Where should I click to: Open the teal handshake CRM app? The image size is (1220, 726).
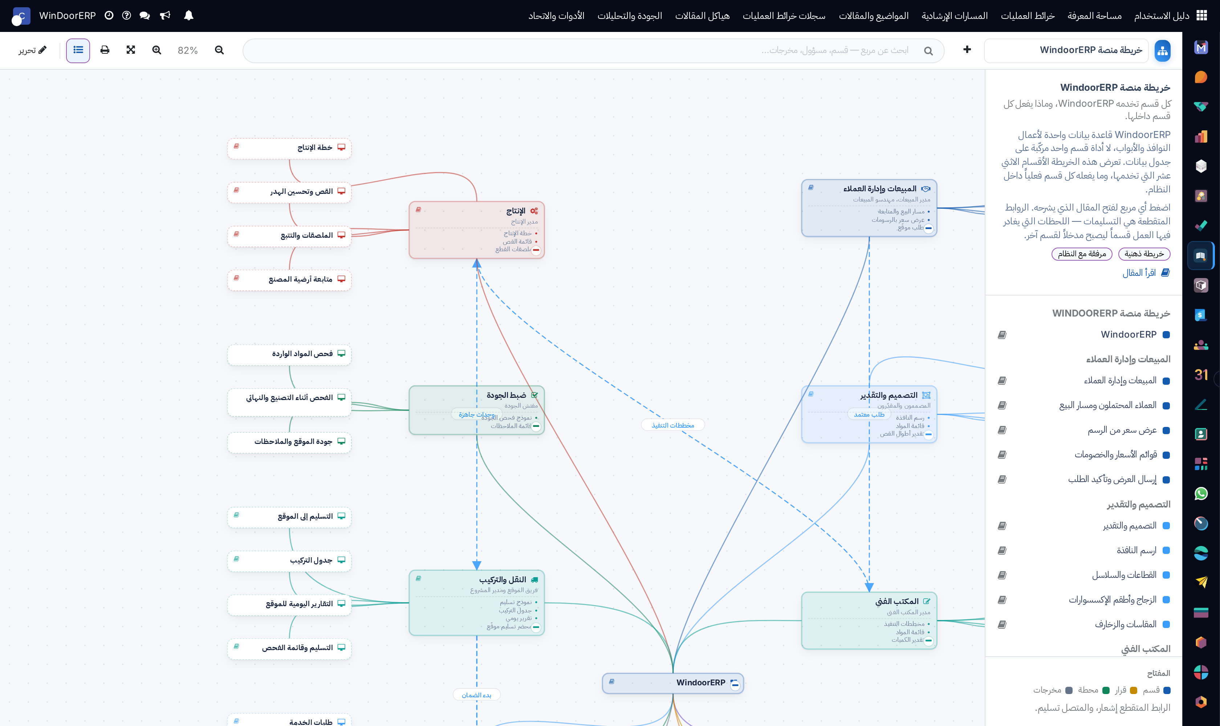tap(1201, 107)
